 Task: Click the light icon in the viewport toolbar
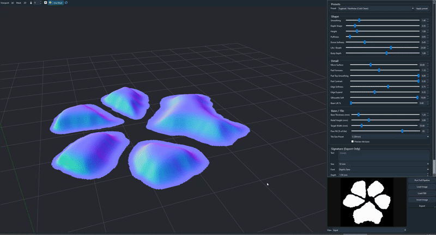tap(29, 3)
